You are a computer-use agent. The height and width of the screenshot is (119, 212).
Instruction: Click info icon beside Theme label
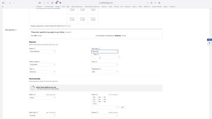(x=97, y=95)
